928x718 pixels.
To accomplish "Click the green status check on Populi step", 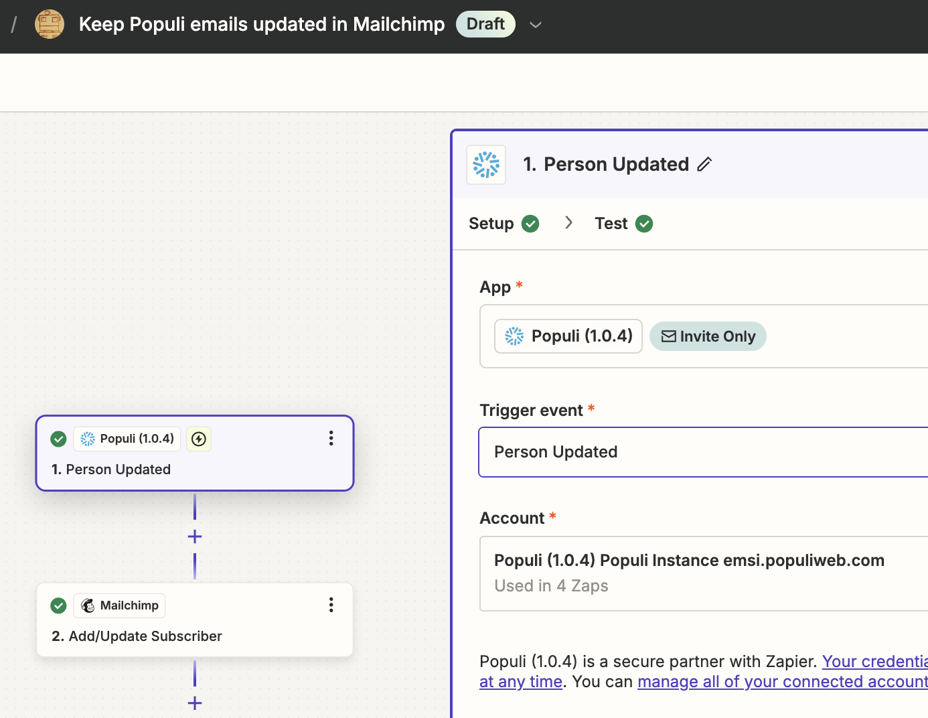I will tap(59, 439).
